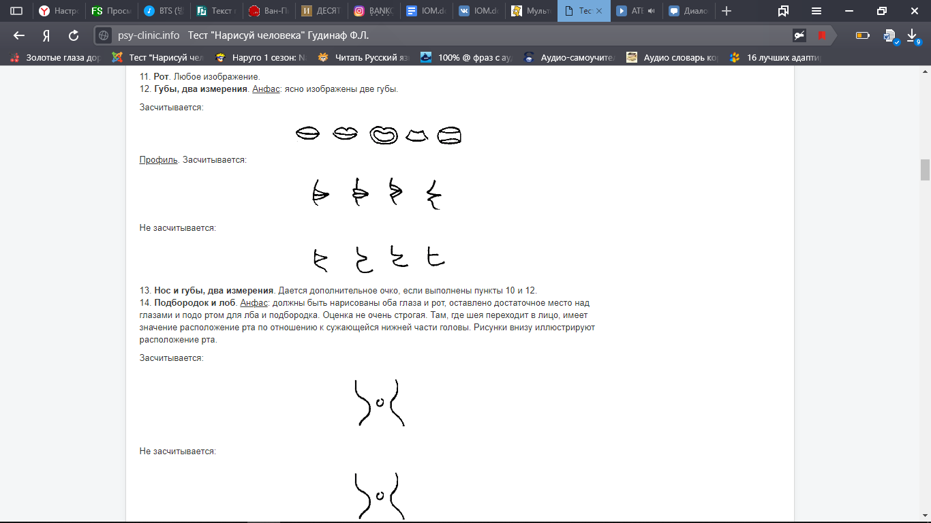Viewport: 931px width, 523px height.
Task: Open bookmark Наруто 1 сезон
Action: point(261,58)
